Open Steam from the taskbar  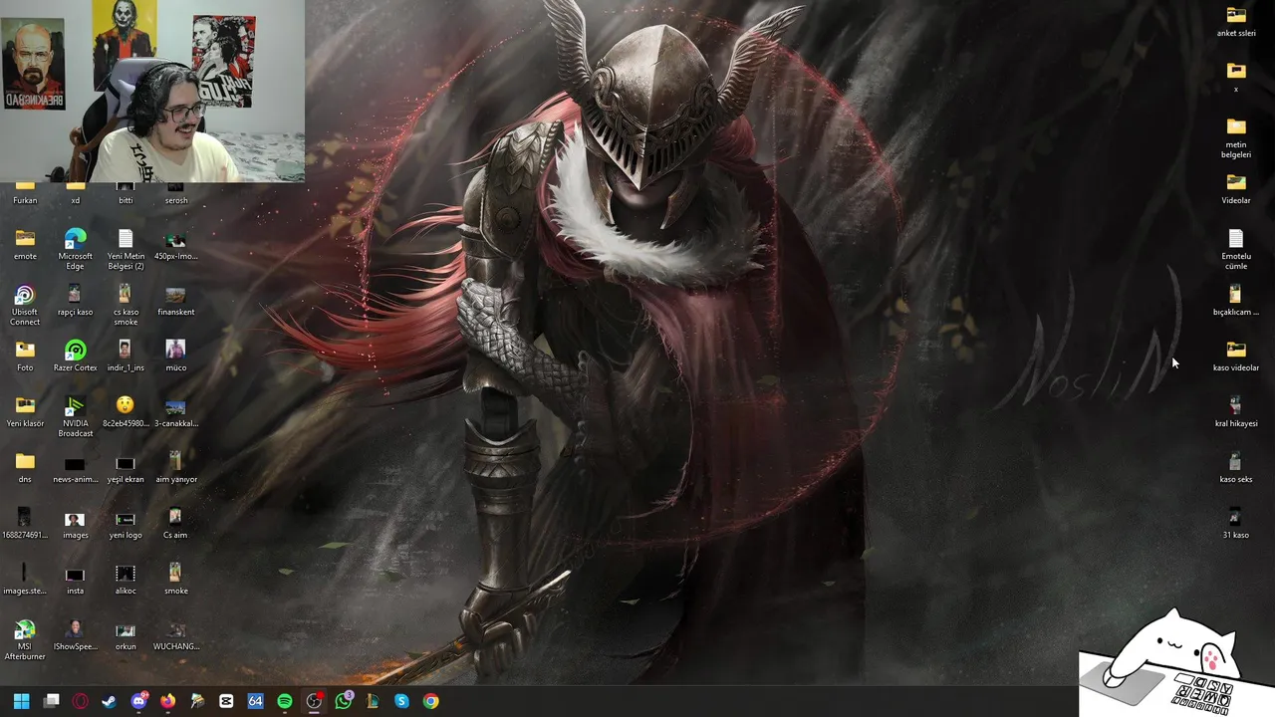(110, 701)
